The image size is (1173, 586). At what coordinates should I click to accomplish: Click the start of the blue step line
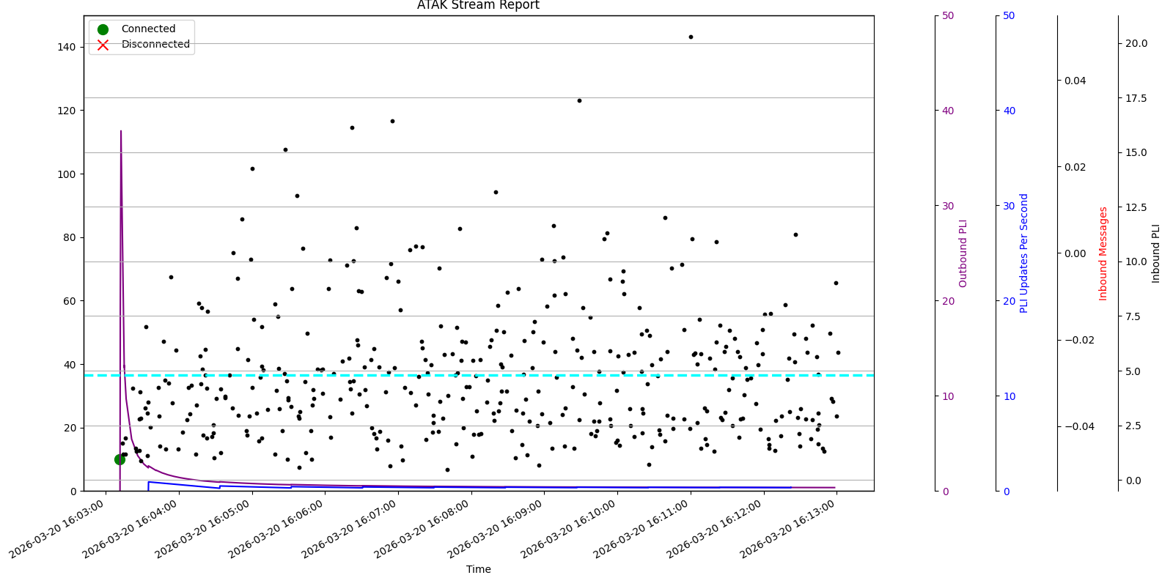pyautogui.click(x=149, y=482)
